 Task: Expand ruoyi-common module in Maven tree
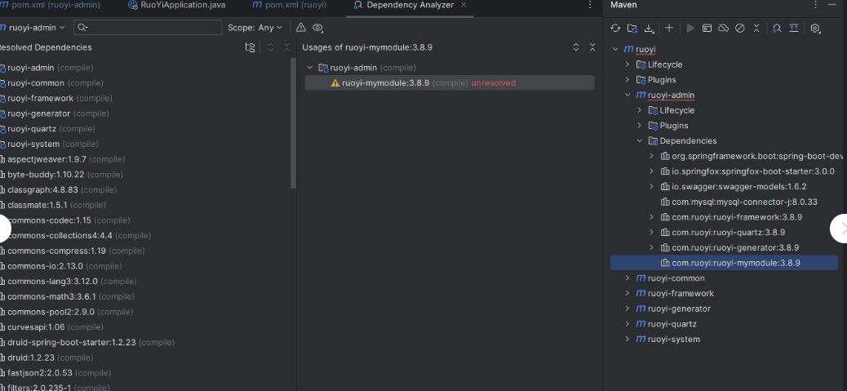click(627, 278)
